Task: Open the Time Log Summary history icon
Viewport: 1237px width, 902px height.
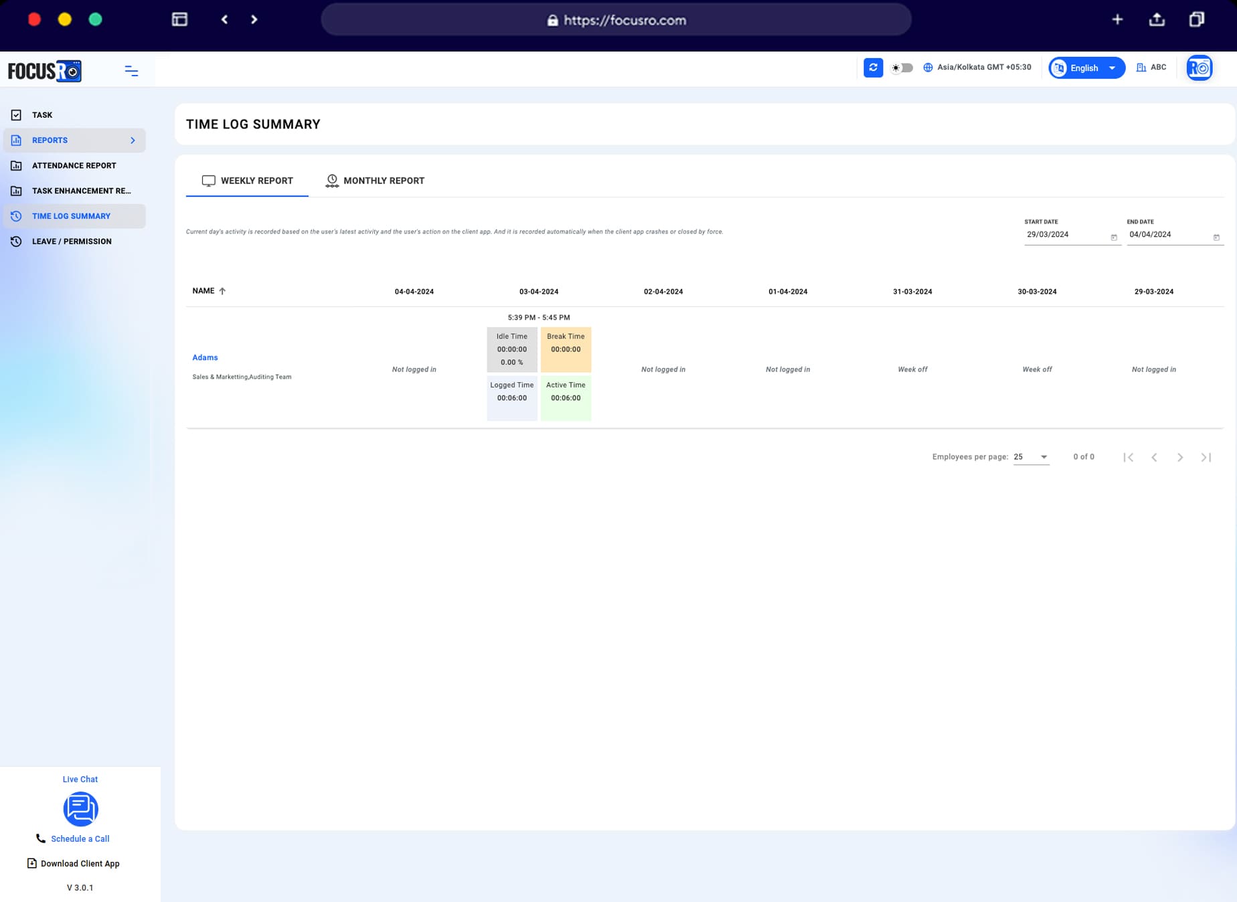Action: [x=16, y=215]
